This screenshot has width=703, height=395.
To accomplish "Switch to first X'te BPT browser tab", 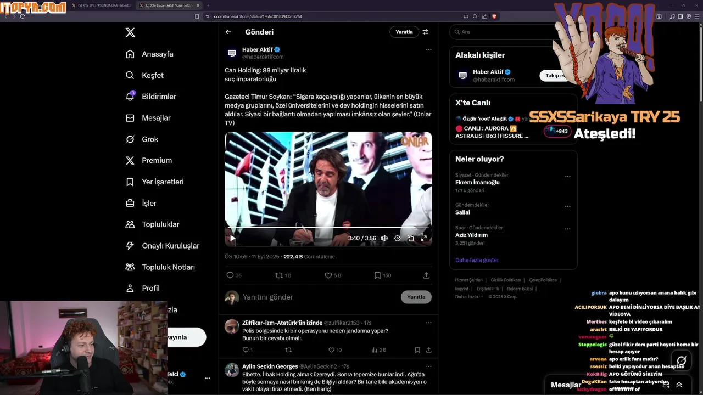I will point(102,5).
